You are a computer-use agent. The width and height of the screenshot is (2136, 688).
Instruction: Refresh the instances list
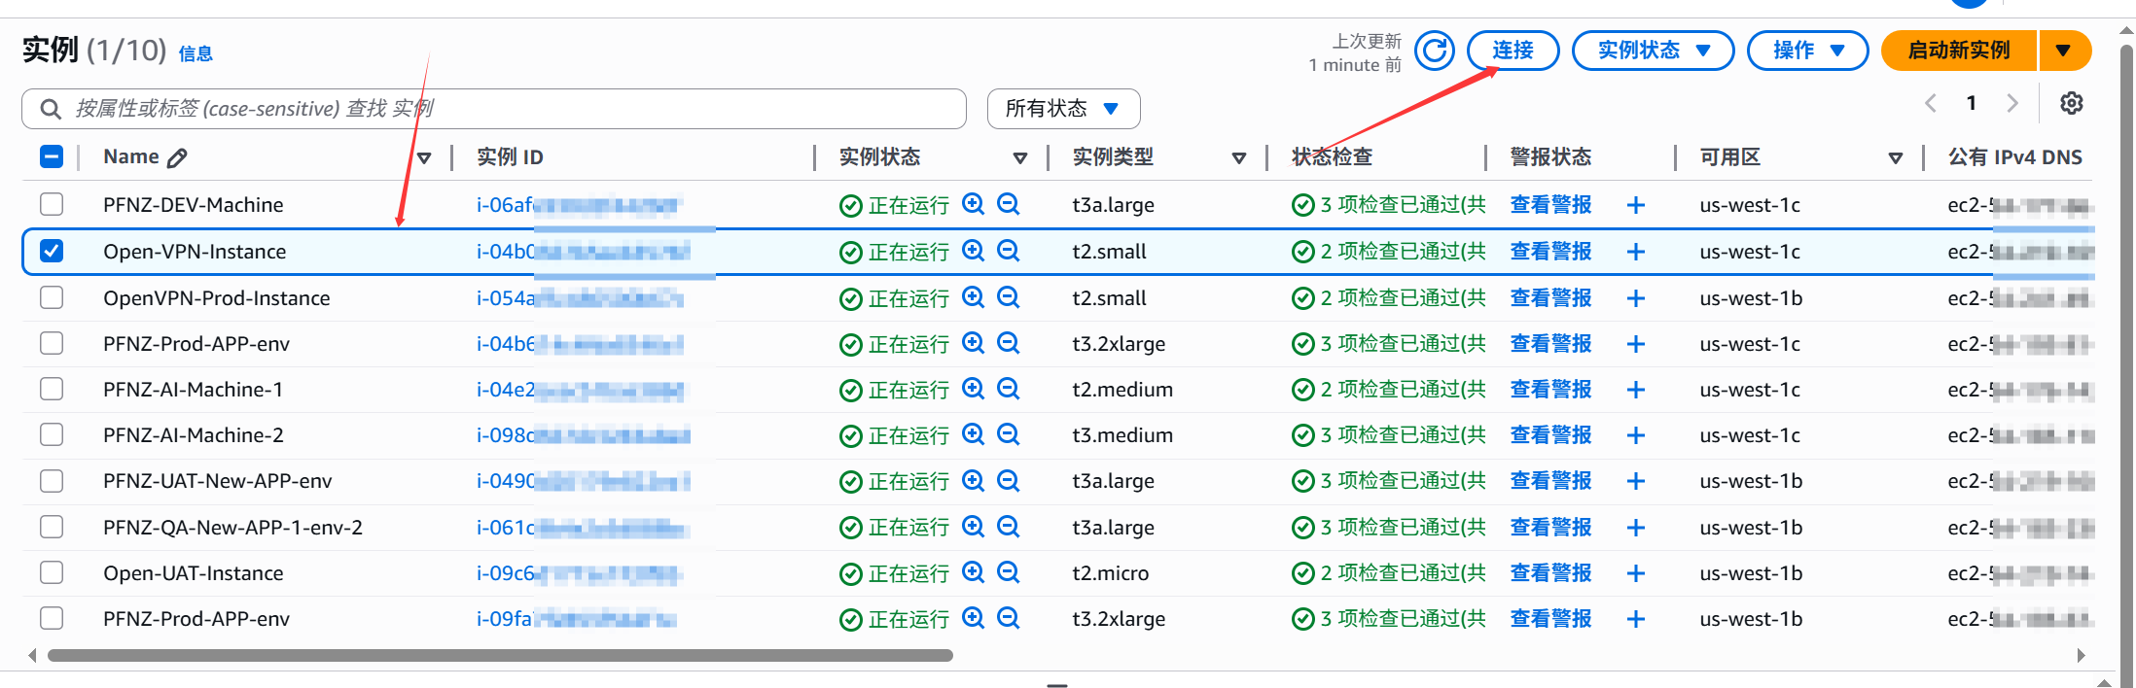pos(1435,51)
